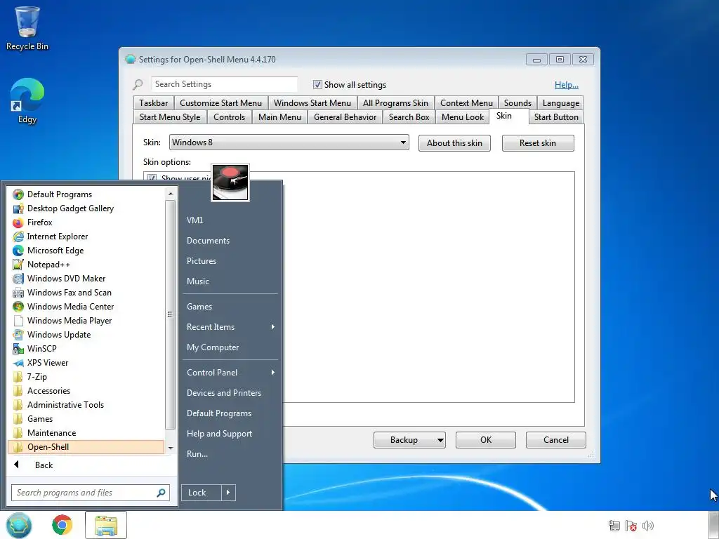Open the Windows Start Menu tab
This screenshot has width=719, height=539.
coord(312,103)
